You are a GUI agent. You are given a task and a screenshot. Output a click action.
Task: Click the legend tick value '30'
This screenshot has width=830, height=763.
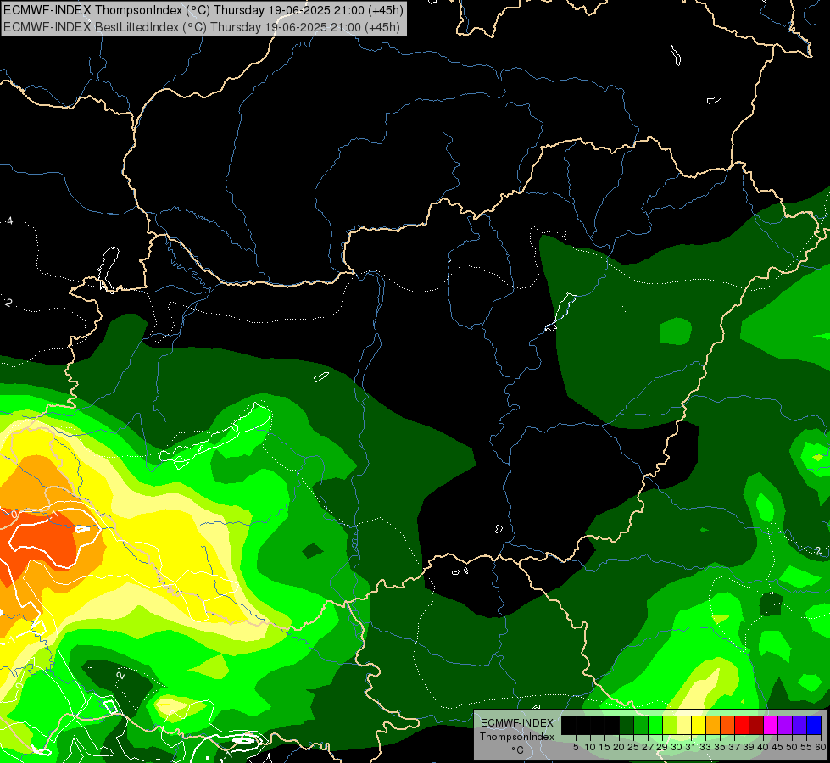677,747
